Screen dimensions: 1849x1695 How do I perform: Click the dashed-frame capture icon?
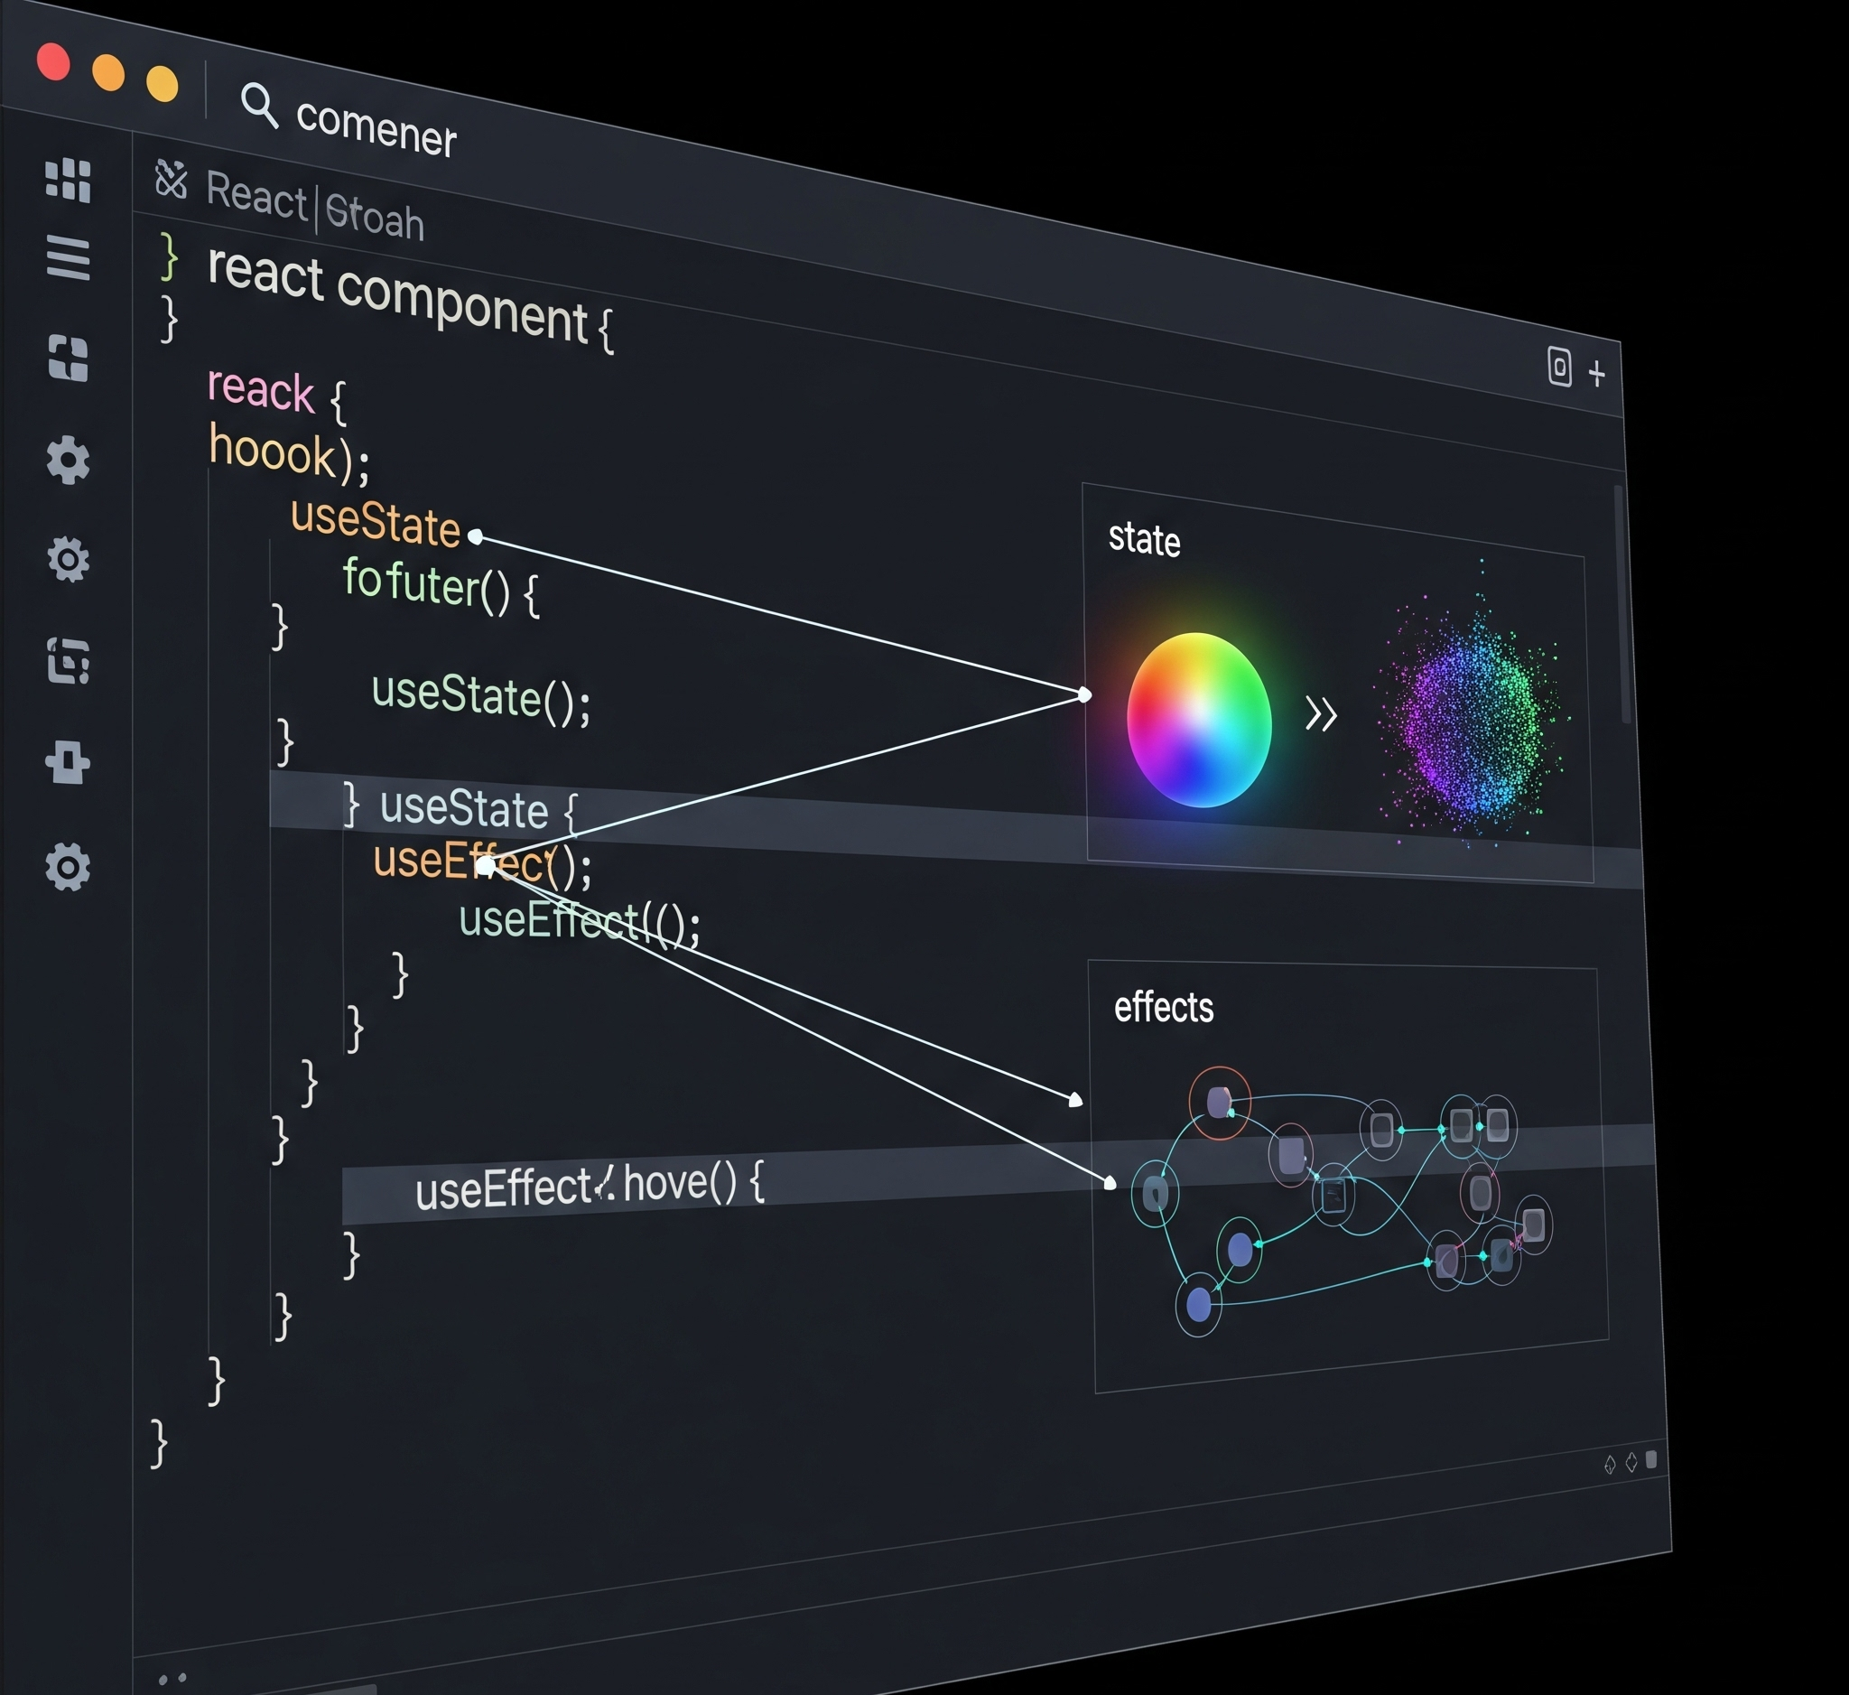(68, 661)
